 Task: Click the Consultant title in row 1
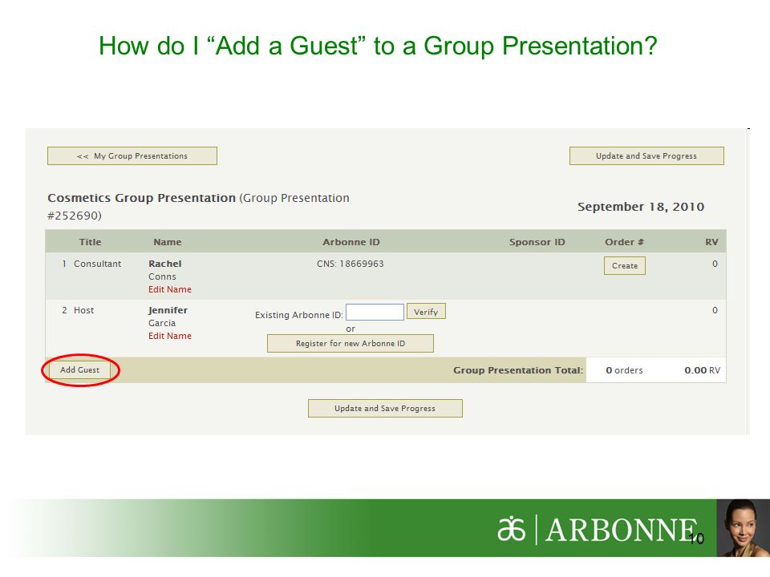click(97, 264)
